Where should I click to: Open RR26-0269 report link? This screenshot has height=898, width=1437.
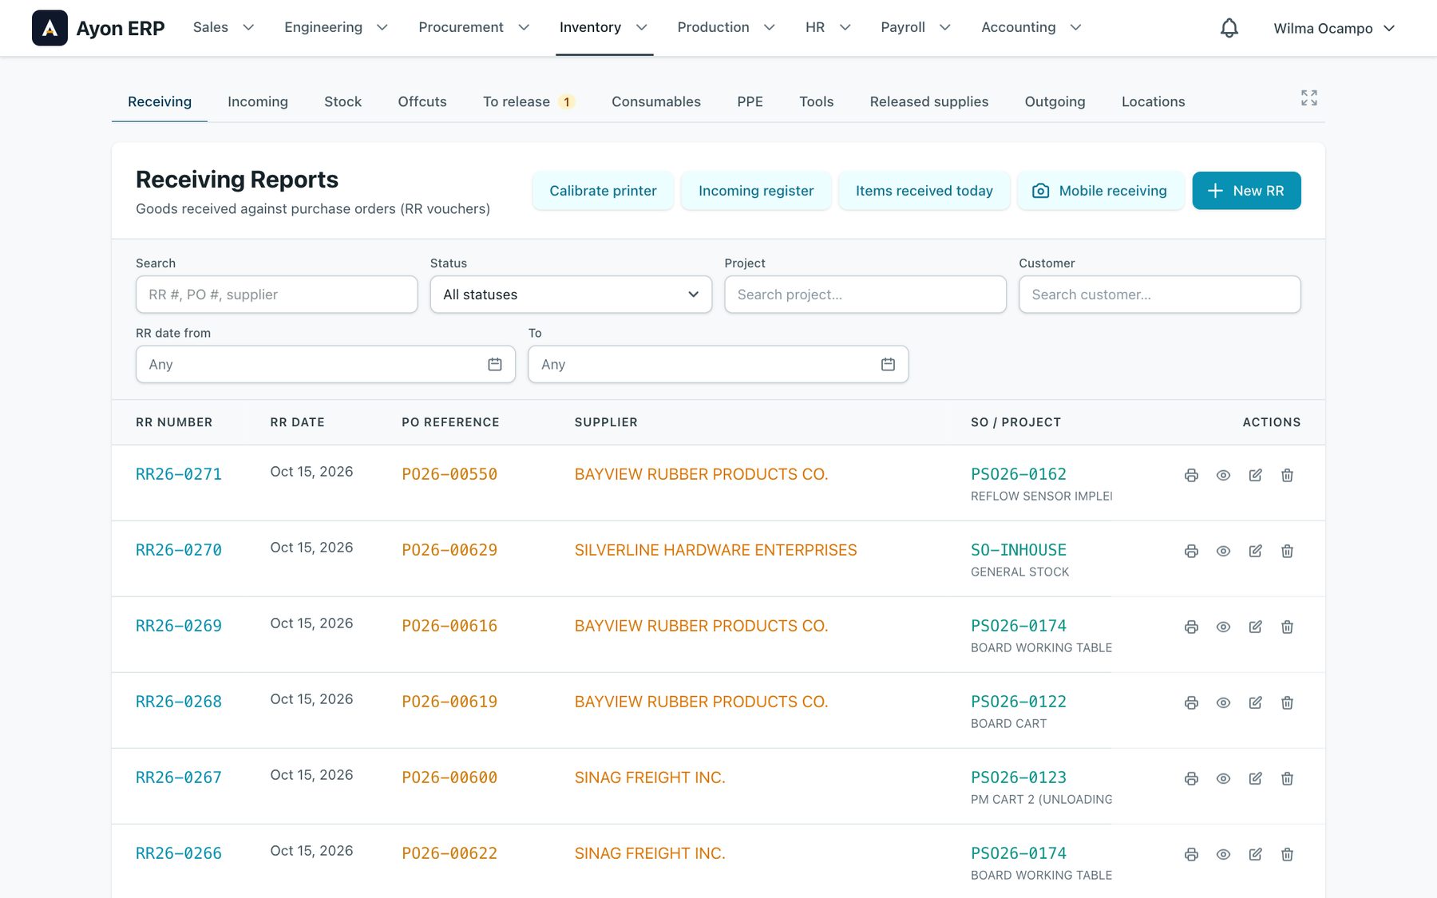tap(179, 626)
